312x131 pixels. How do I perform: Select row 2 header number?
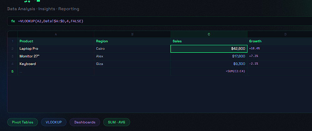coord(12,49)
